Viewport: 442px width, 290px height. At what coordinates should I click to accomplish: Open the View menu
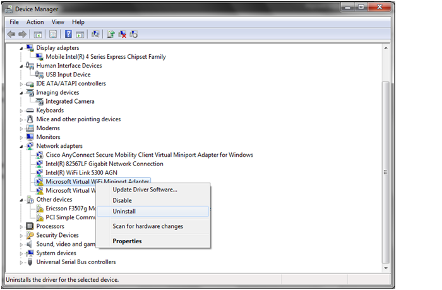coord(58,22)
